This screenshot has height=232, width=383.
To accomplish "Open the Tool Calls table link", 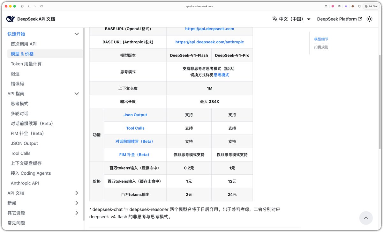I will point(135,128).
